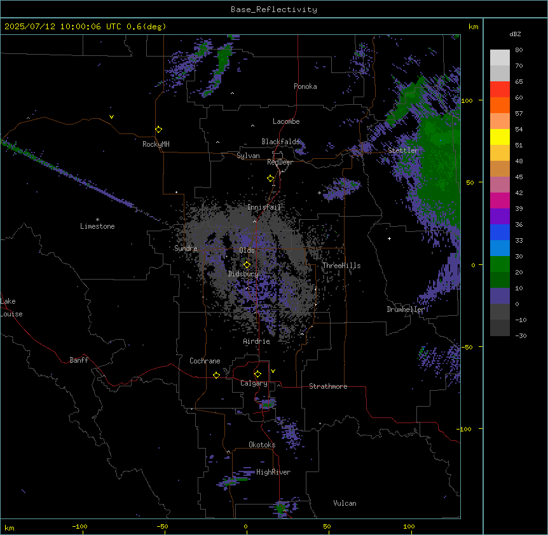
Task: Select the Calgary label
Action: (254, 383)
